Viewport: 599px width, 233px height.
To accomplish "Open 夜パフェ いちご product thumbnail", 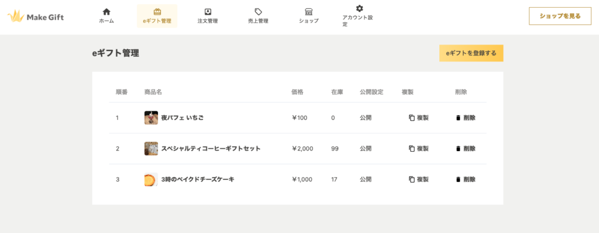I will pos(151,118).
